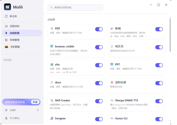Click the PPT skill icon
This screenshot has width=177, height=125.
pos(112,64)
